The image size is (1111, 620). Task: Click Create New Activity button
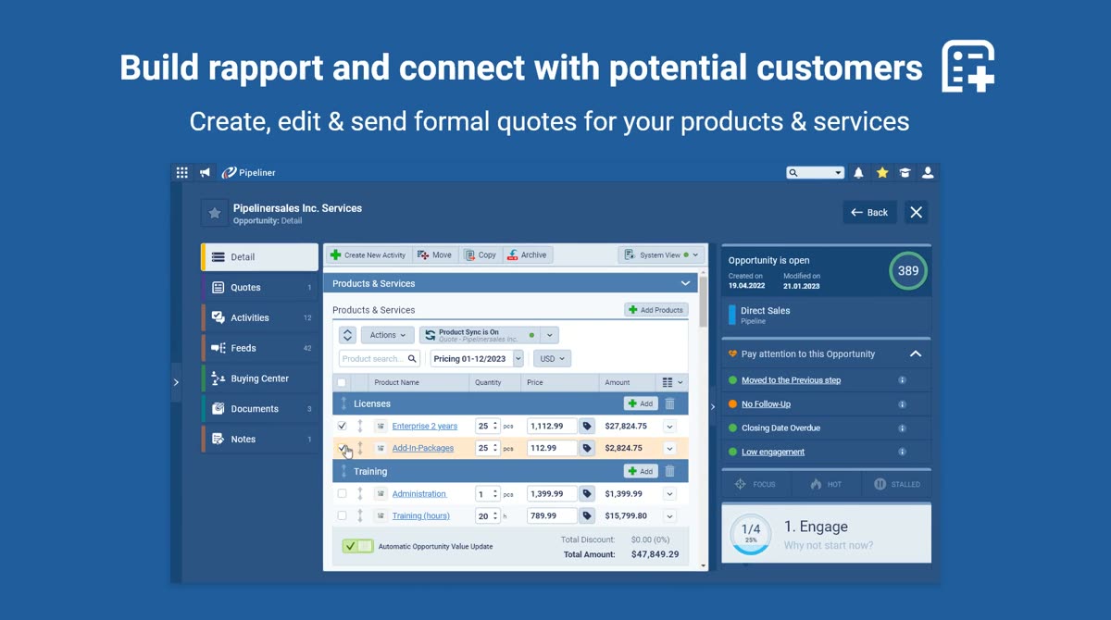point(368,254)
